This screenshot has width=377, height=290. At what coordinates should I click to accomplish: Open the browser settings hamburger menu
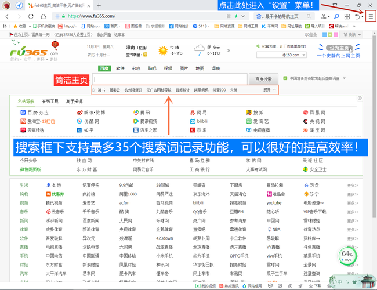pos(371,17)
